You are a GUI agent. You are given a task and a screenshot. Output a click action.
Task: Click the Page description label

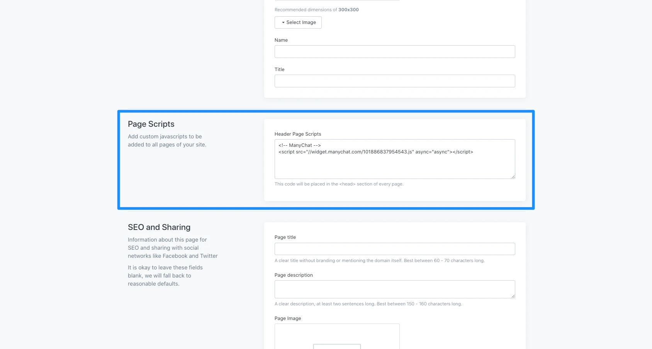coord(294,275)
